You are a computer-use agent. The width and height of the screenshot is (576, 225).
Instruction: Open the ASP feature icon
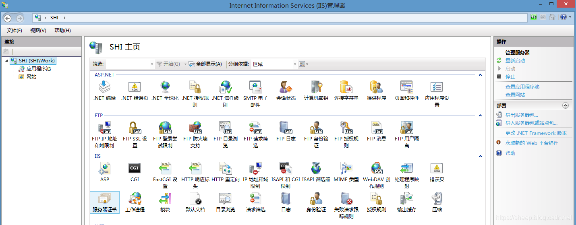coord(105,172)
